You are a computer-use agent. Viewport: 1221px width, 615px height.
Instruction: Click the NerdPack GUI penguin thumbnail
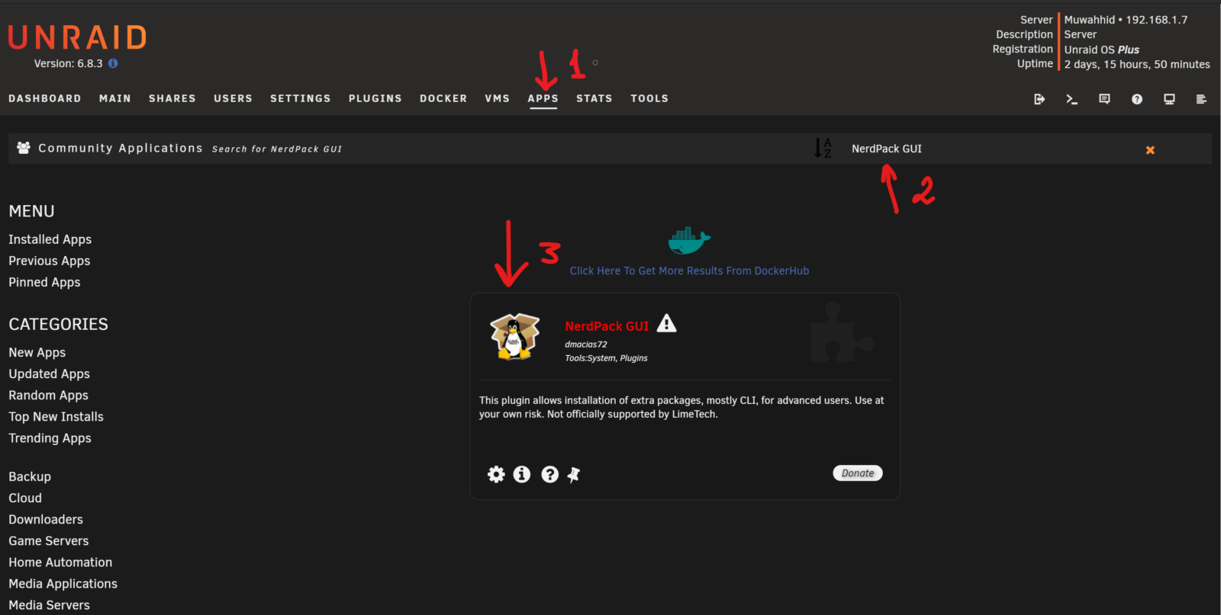click(x=515, y=336)
